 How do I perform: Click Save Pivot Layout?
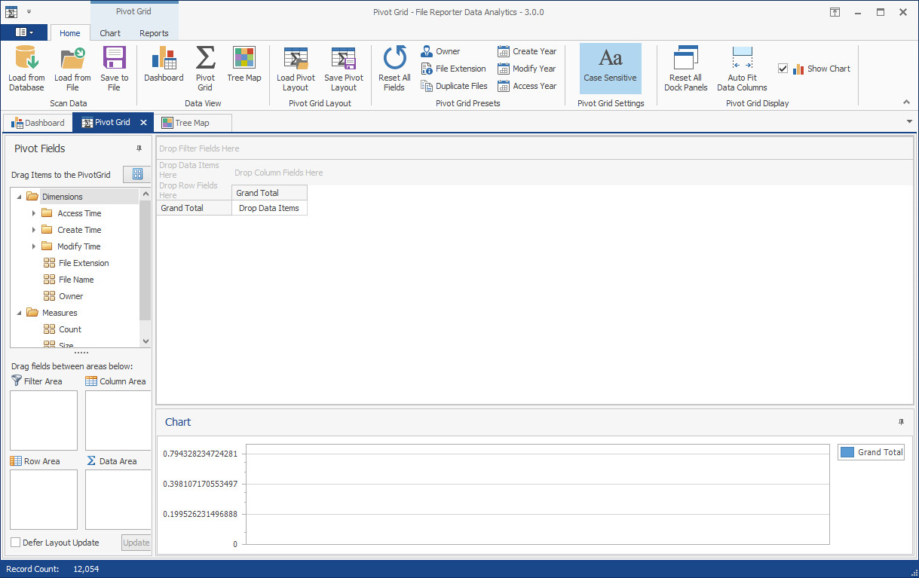point(344,68)
